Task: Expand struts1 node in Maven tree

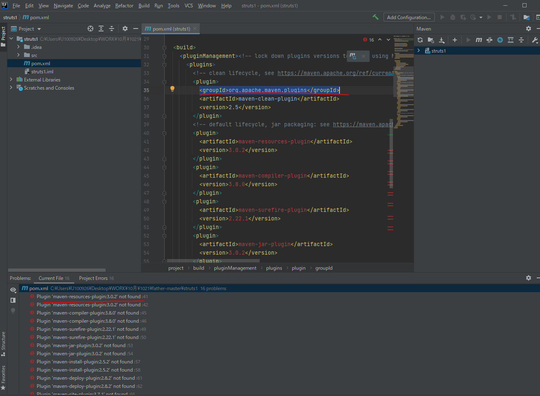Action: tap(419, 51)
